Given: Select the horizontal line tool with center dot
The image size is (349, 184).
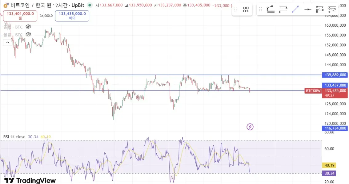Looking at the screenshot, I should tap(307, 10).
